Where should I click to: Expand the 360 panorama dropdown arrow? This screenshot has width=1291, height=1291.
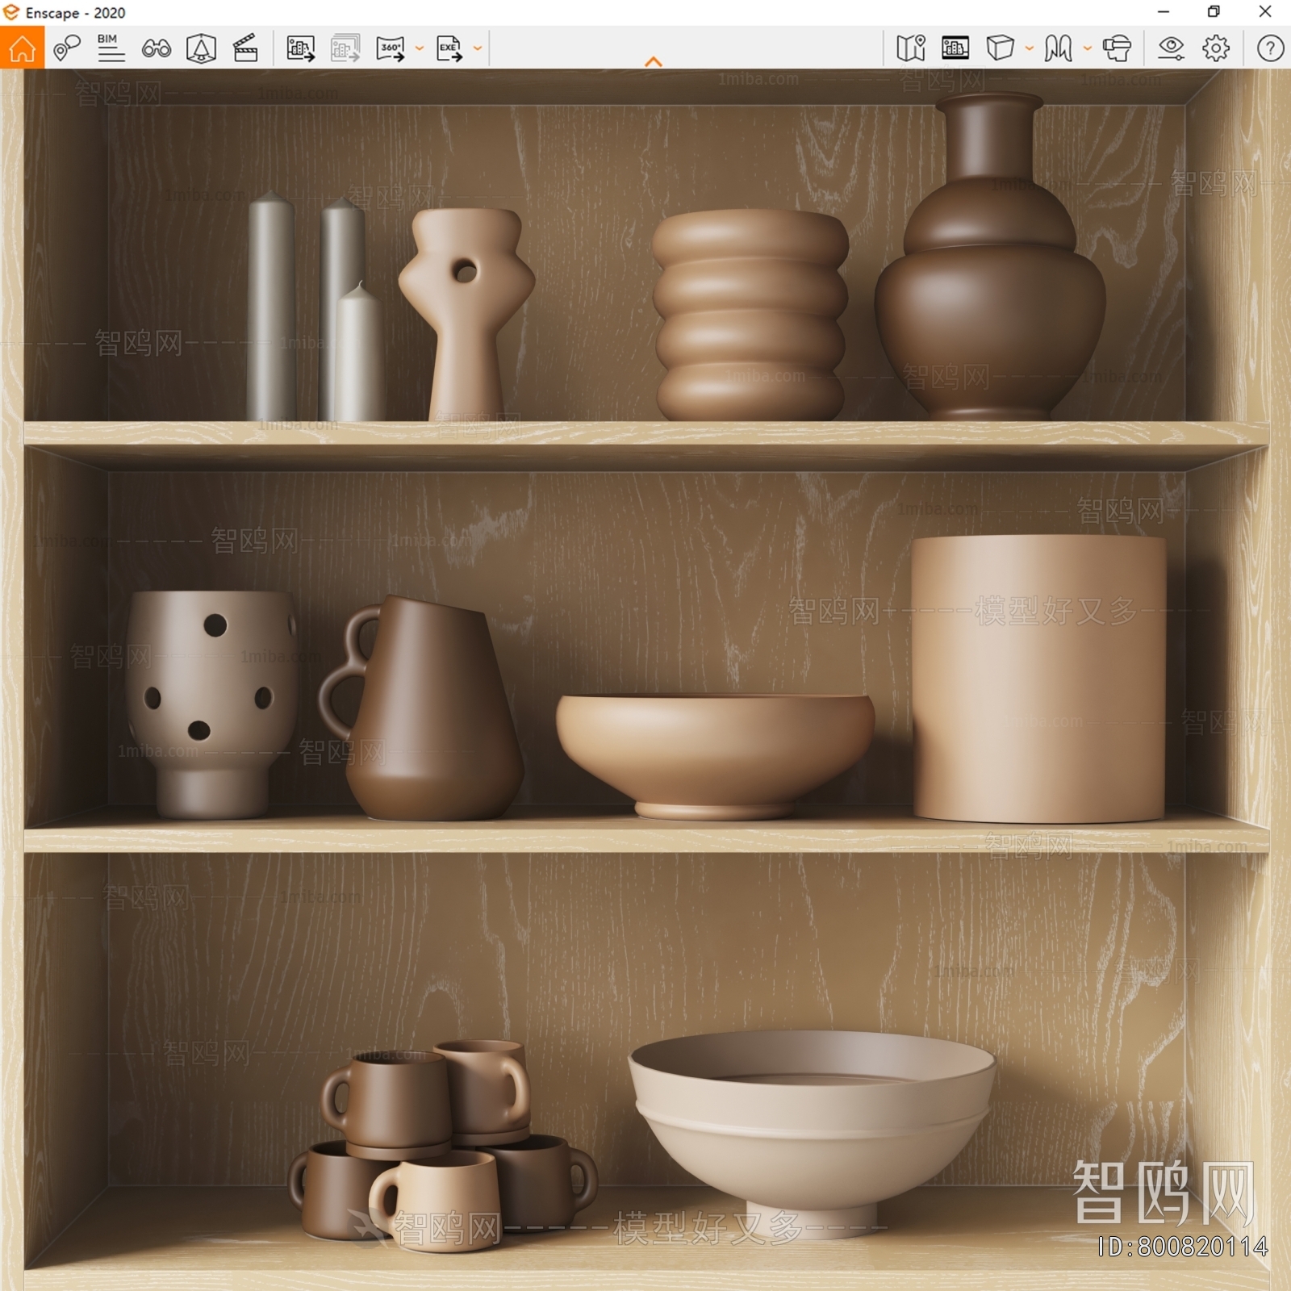click(420, 48)
